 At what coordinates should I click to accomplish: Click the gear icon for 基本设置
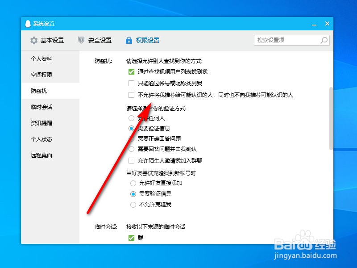(x=34, y=40)
